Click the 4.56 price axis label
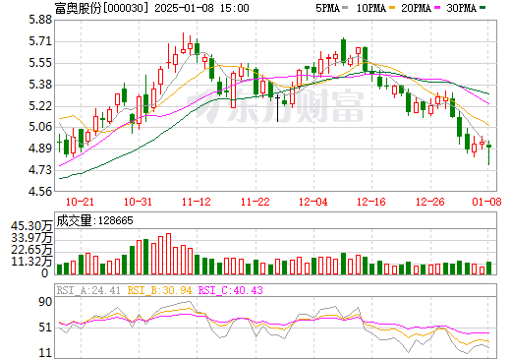 point(40,192)
